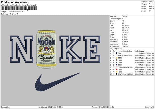The width and height of the screenshot is (155, 109).
Task: Click the gold swatch next to 882
Action: (x=117, y=72)
